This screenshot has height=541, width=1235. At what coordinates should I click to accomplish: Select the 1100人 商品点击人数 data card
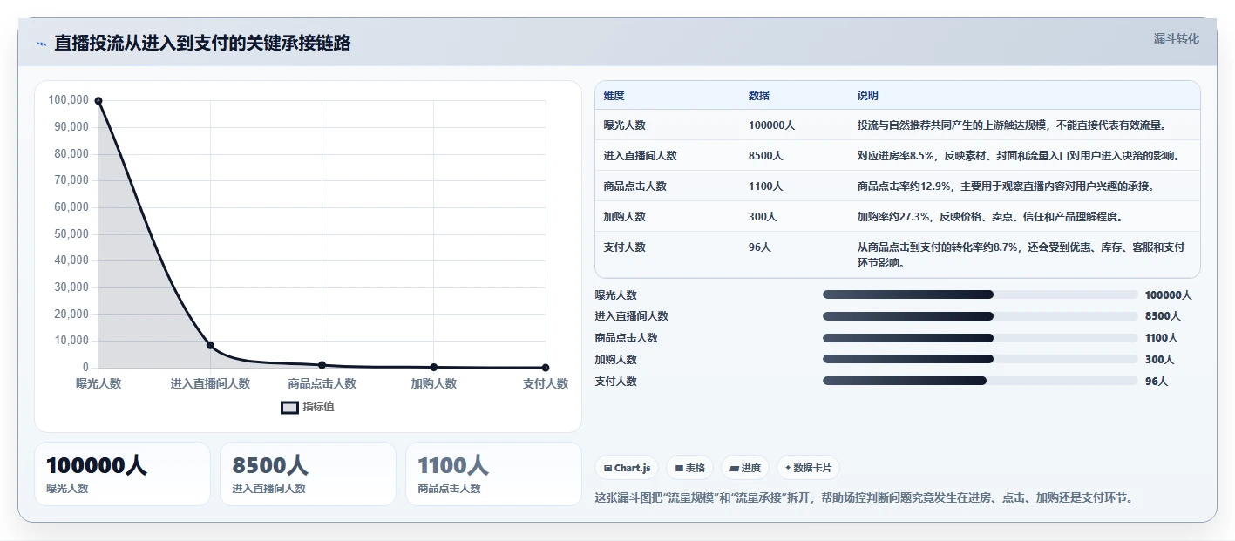coord(493,474)
